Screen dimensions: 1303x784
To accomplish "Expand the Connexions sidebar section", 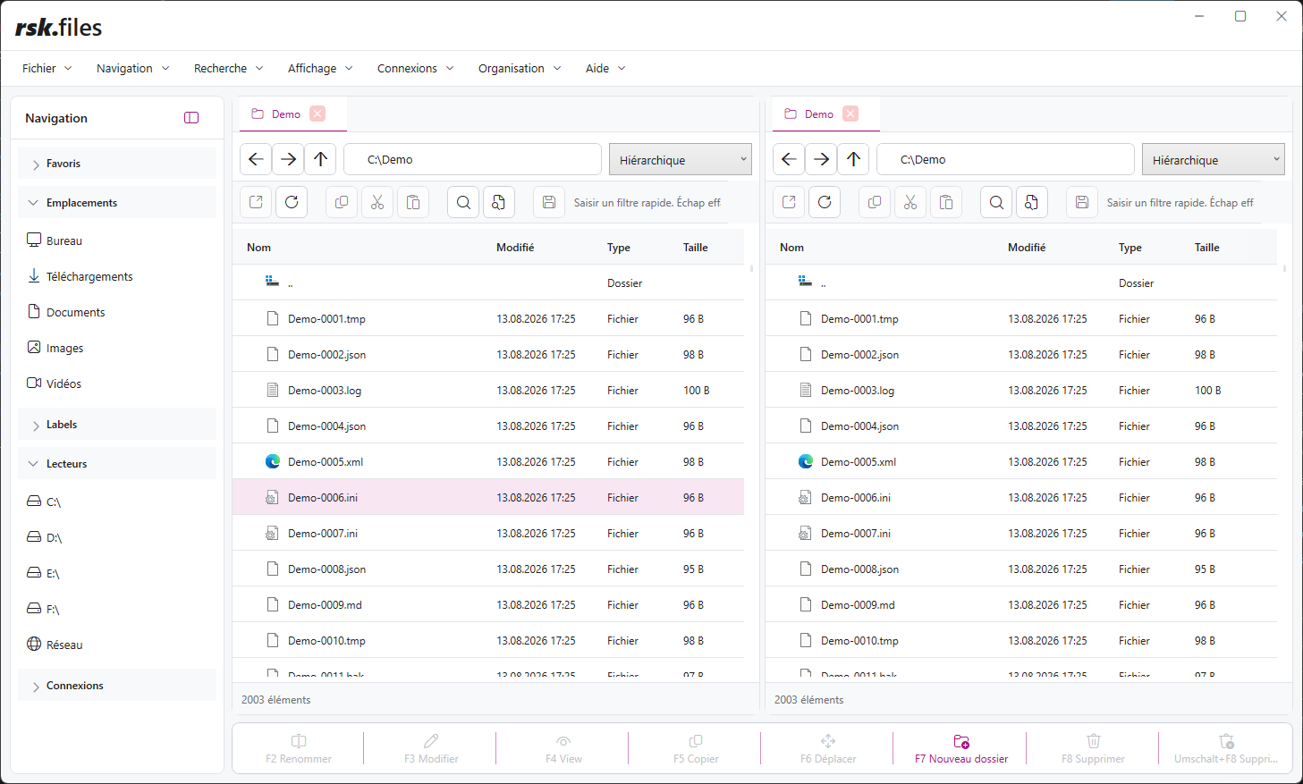I will [117, 686].
